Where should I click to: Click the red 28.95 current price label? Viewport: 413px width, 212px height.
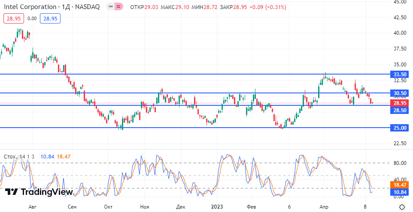click(x=399, y=103)
